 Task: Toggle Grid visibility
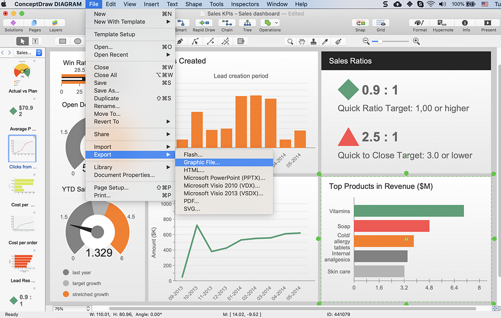point(381,26)
